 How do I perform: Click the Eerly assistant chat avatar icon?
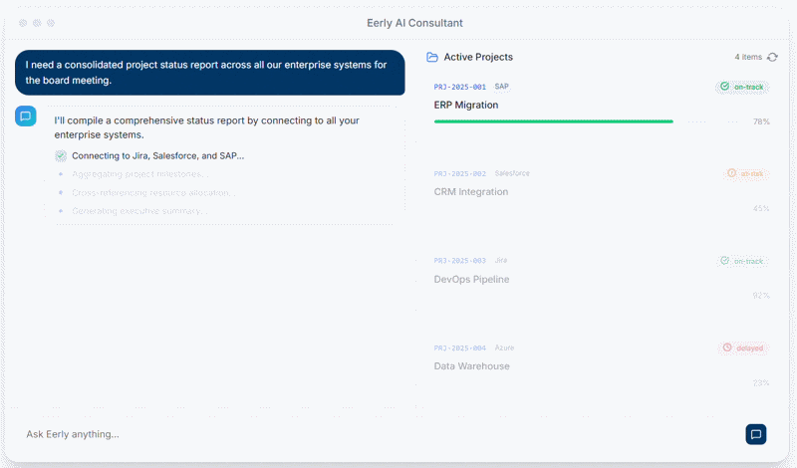pyautogui.click(x=26, y=117)
